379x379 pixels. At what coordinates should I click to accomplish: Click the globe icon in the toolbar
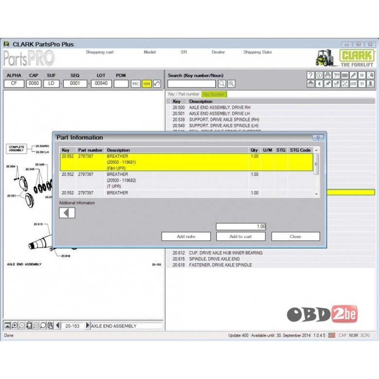[371, 75]
